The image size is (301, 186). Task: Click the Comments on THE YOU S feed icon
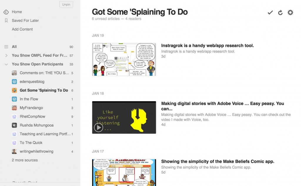14,73
